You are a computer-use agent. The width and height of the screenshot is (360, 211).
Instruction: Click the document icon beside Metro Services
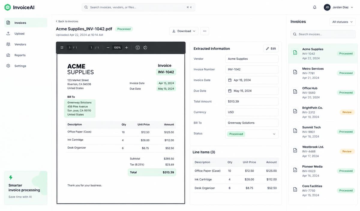coord(295,72)
